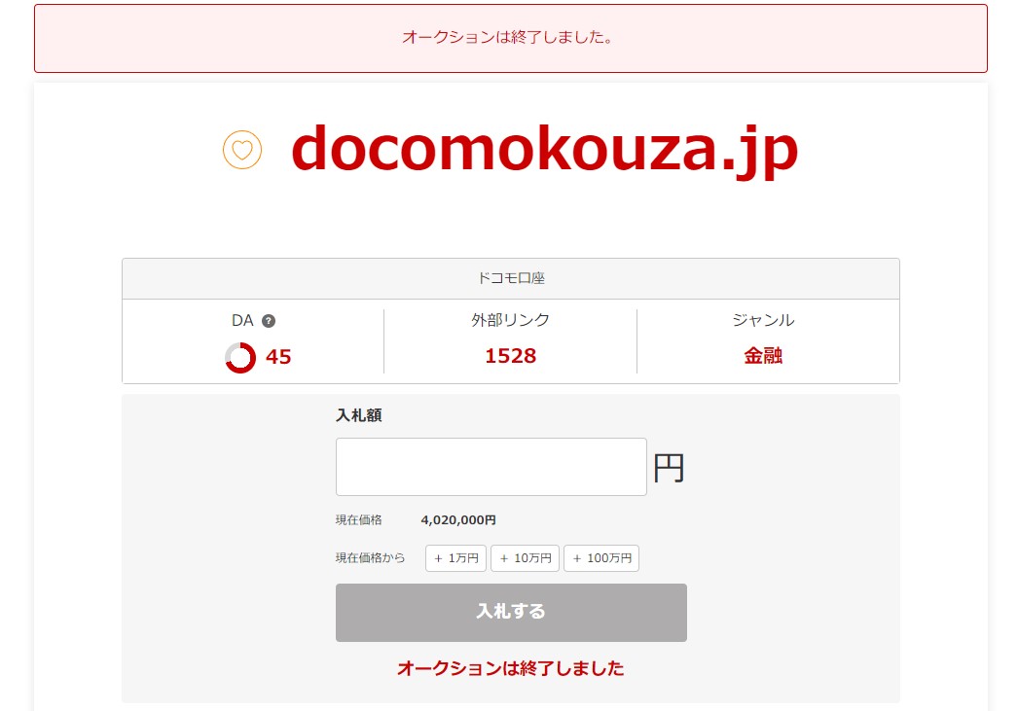Viewport: 1018px width, 711px height.
Task: Click the DA circular gauge icon
Action: [x=240, y=358]
